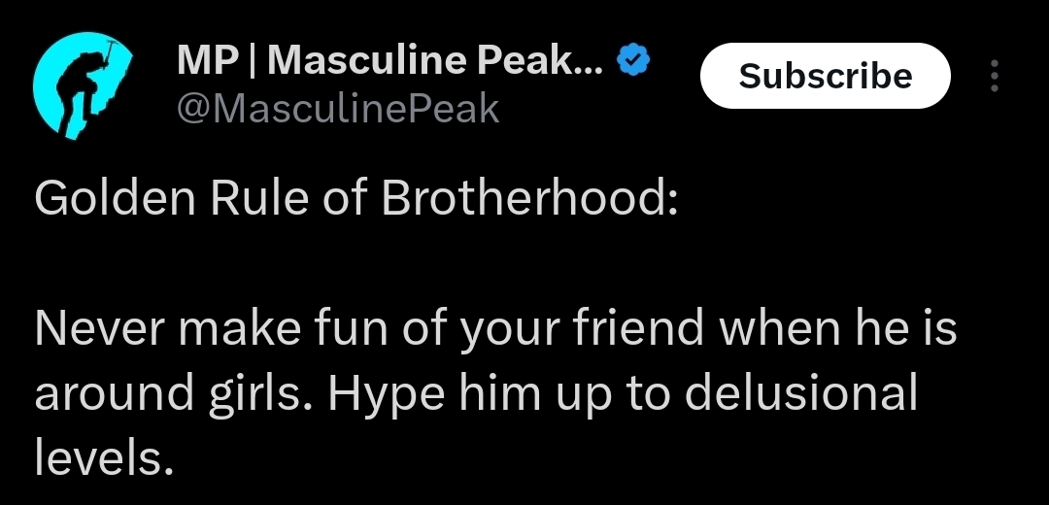This screenshot has height=505, width=1049.
Task: Select the line 'Golden Rule of Brotherhood:'
Action: (355, 199)
